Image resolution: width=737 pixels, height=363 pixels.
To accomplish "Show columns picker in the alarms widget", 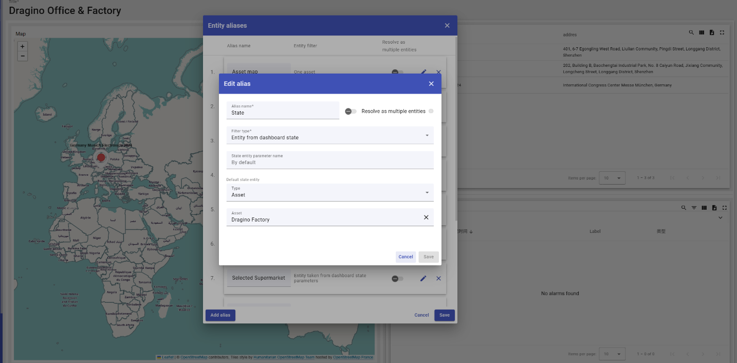I will 704,208.
